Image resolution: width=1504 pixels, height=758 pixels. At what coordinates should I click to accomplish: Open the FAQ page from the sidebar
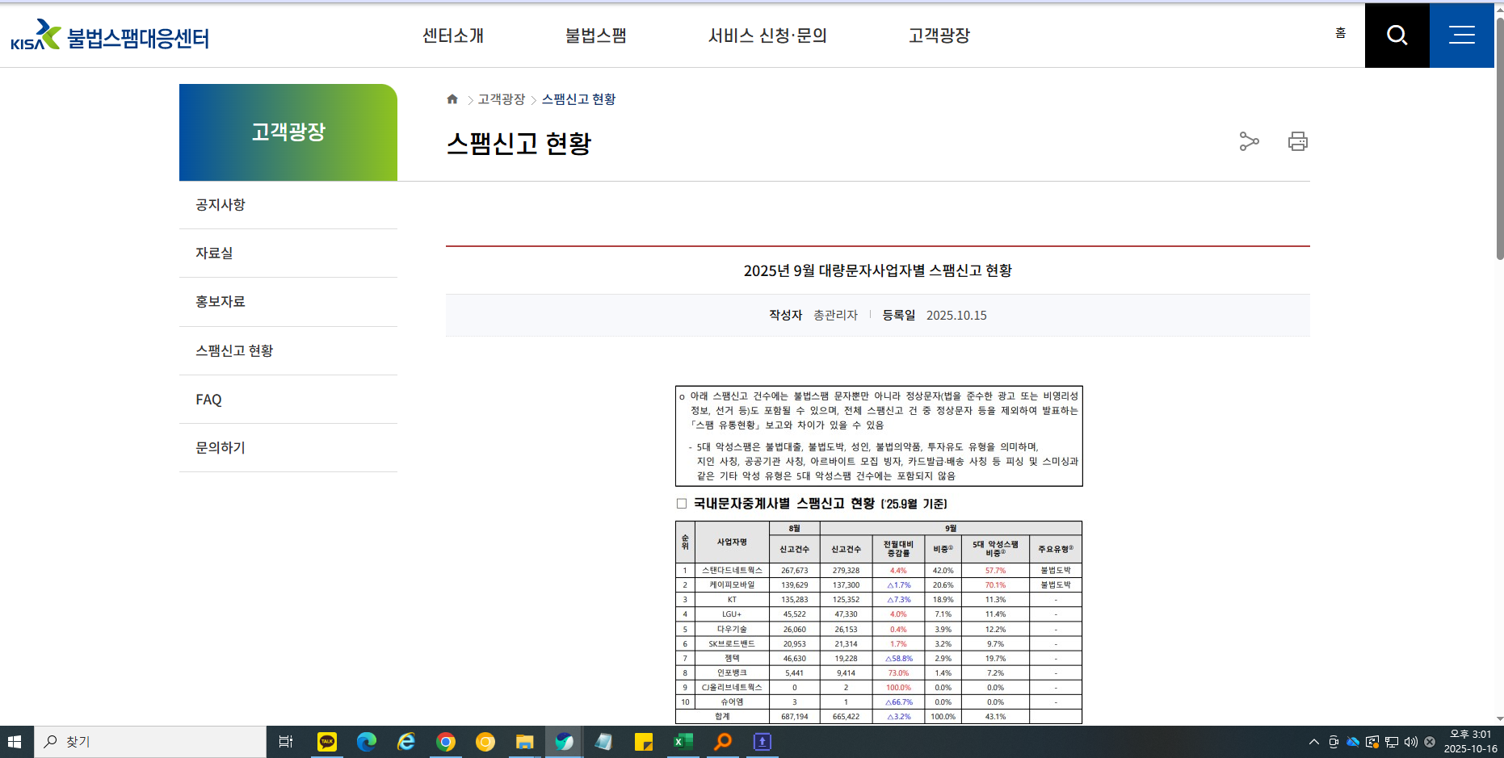(208, 399)
